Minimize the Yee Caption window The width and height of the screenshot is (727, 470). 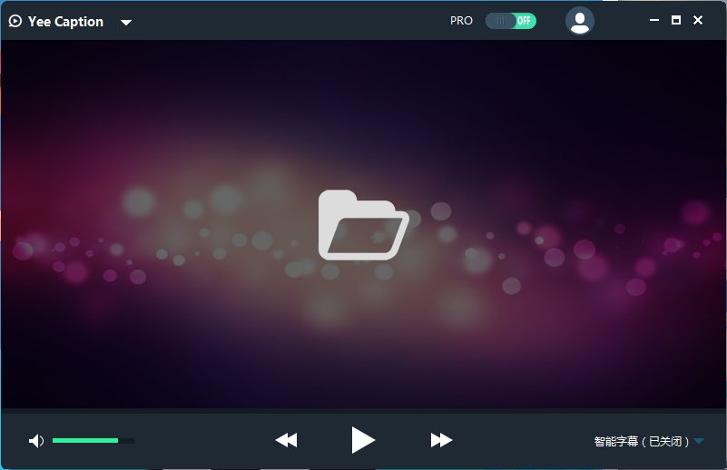tap(654, 20)
